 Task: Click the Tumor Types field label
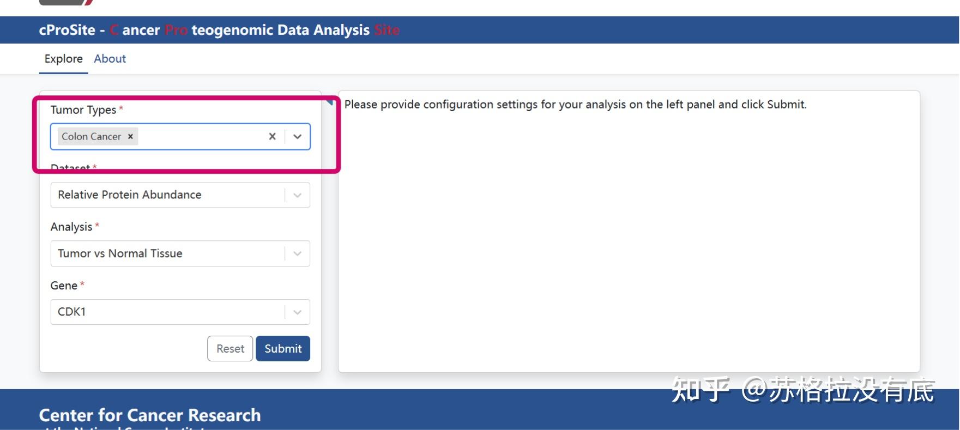point(83,110)
